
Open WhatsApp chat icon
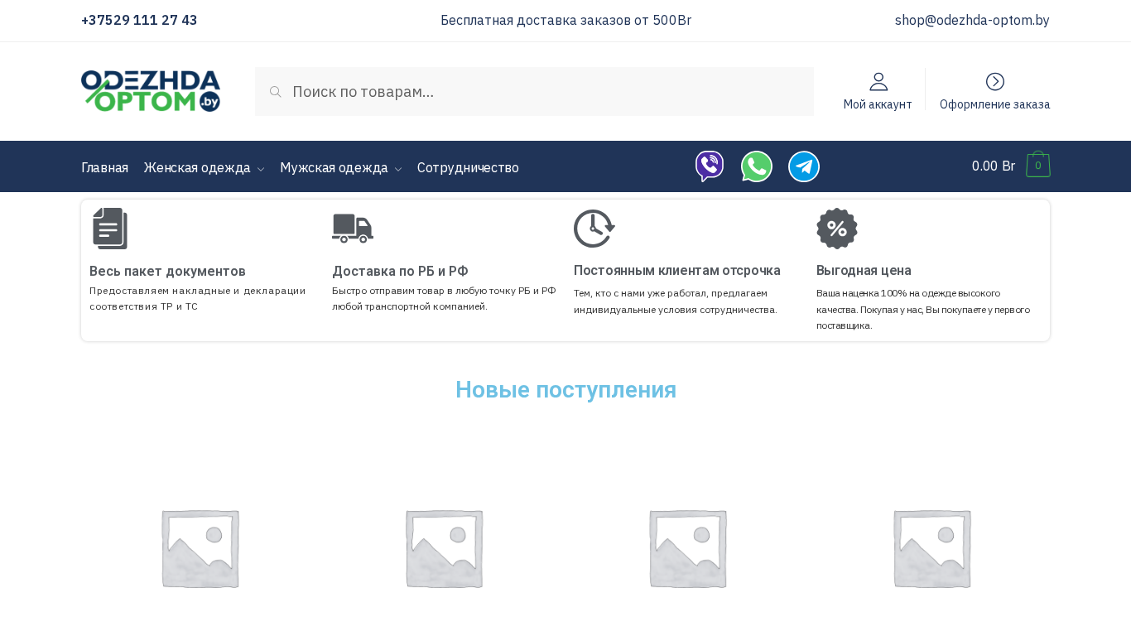point(756,166)
